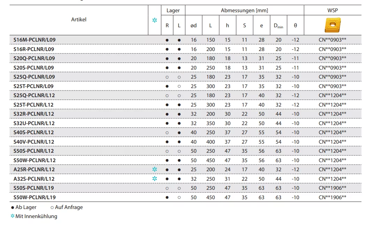This screenshot has width=369, height=231.
Task: Click the CN**1906** insert code for S50W-PCLNR/L19
Action: pyautogui.click(x=332, y=197)
